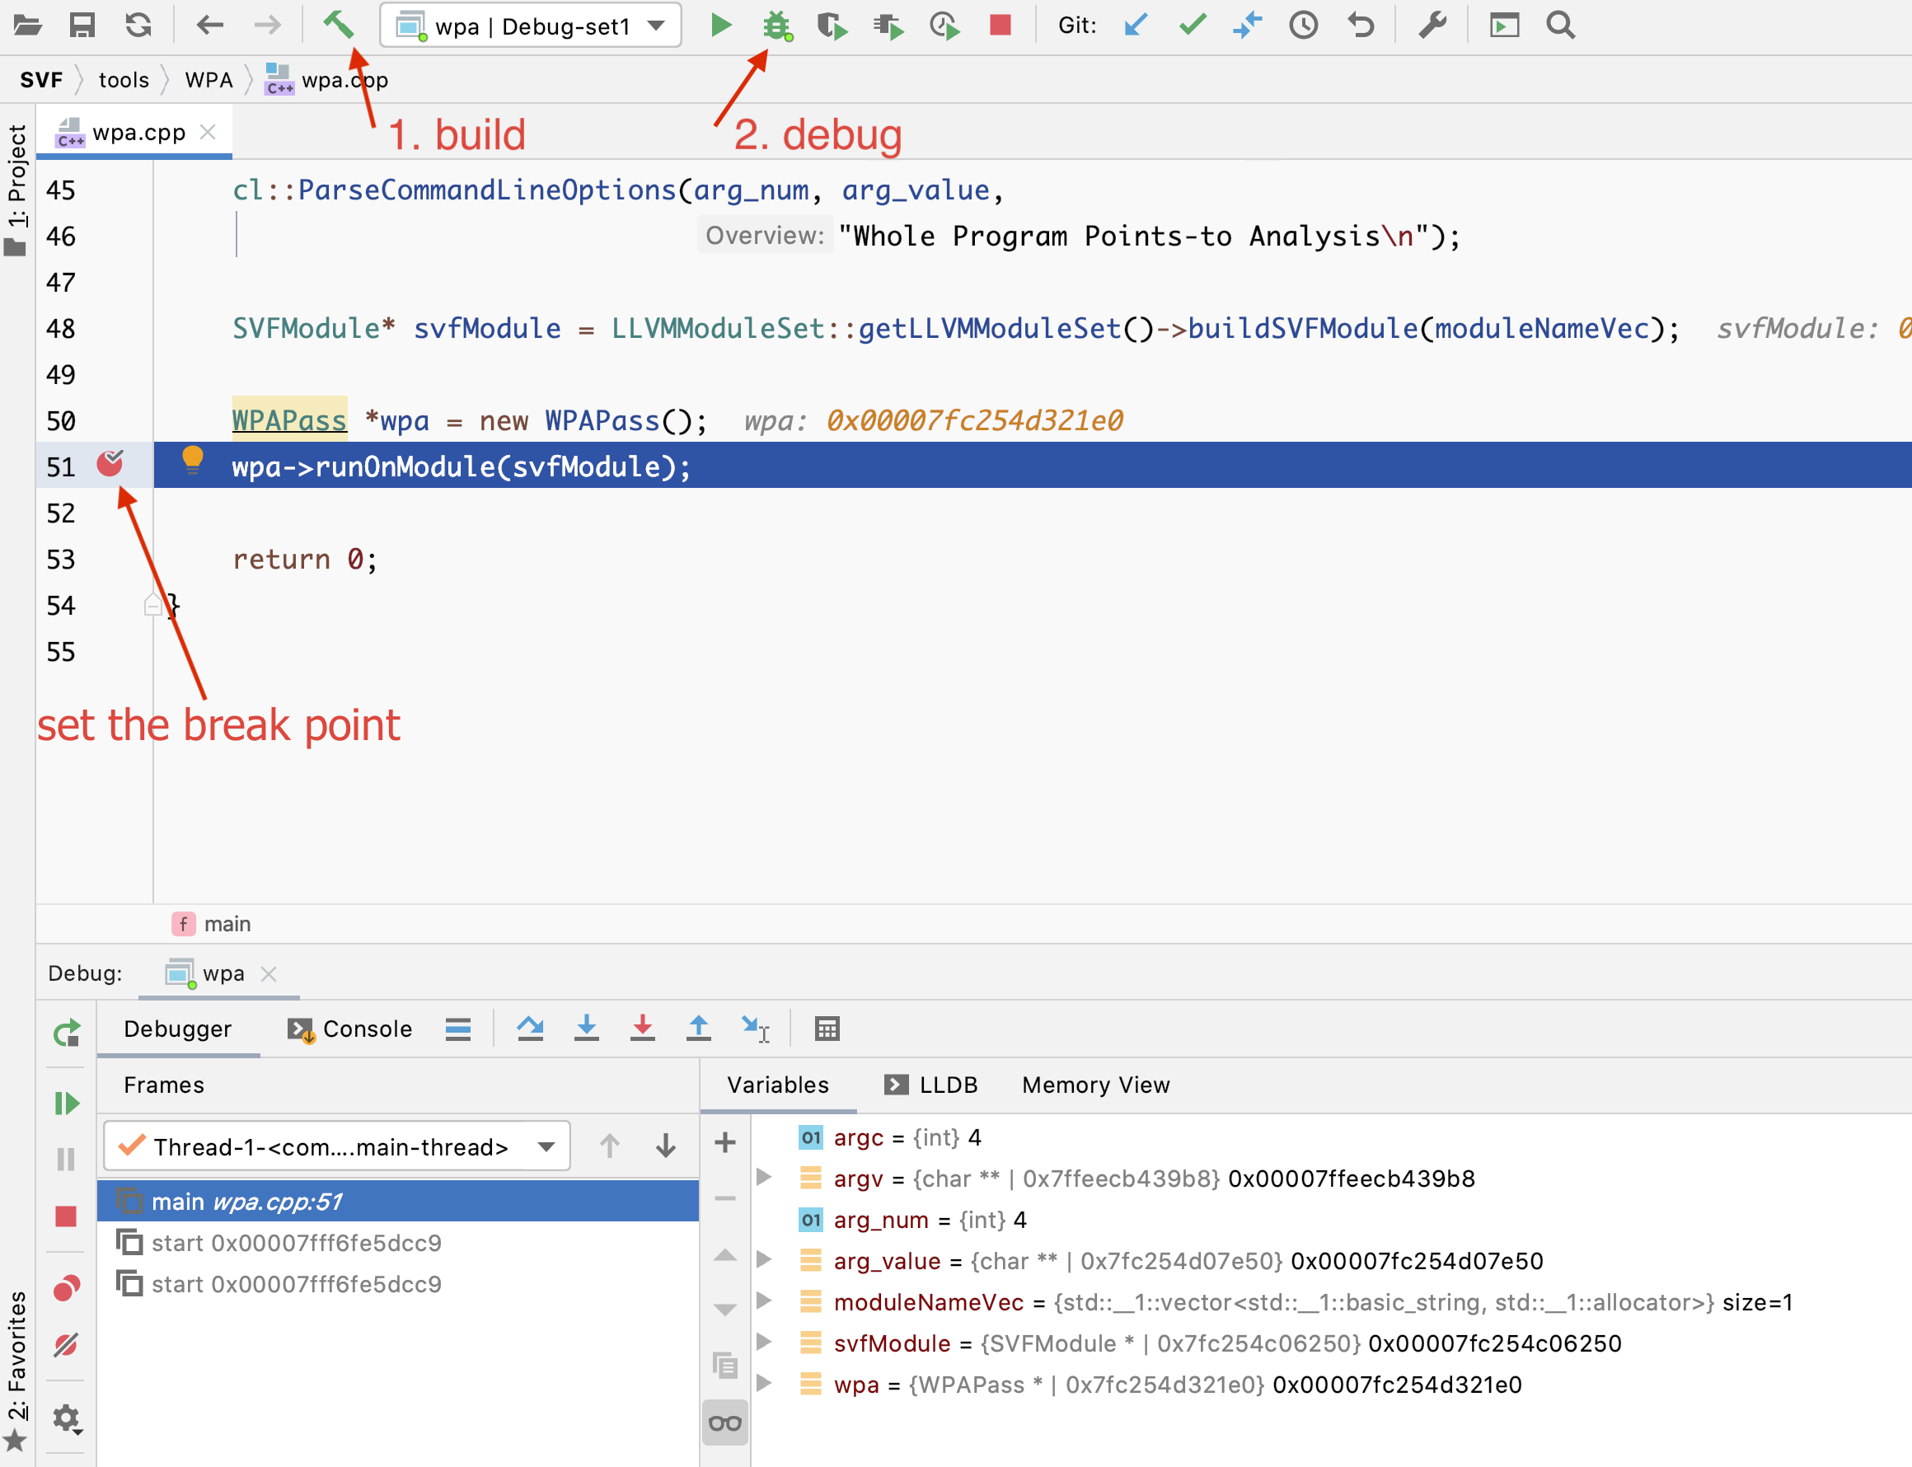Click the Open folder icon in toolbar
This screenshot has width=1912, height=1467.
27,26
